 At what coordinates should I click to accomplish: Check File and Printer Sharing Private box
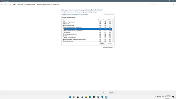click(x=105, y=29)
